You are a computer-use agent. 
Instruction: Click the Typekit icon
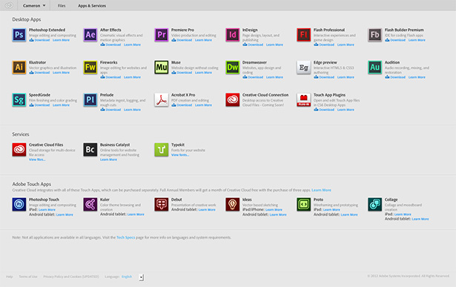click(x=162, y=150)
